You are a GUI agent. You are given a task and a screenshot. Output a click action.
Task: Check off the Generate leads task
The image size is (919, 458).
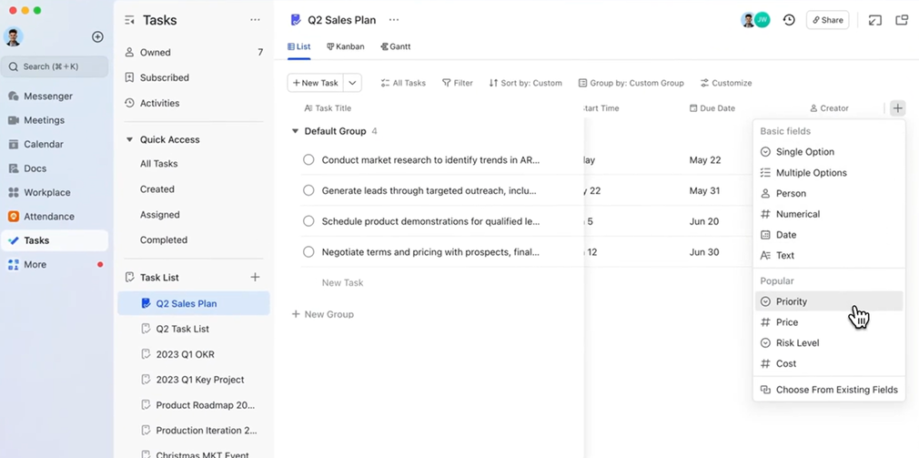coord(308,190)
